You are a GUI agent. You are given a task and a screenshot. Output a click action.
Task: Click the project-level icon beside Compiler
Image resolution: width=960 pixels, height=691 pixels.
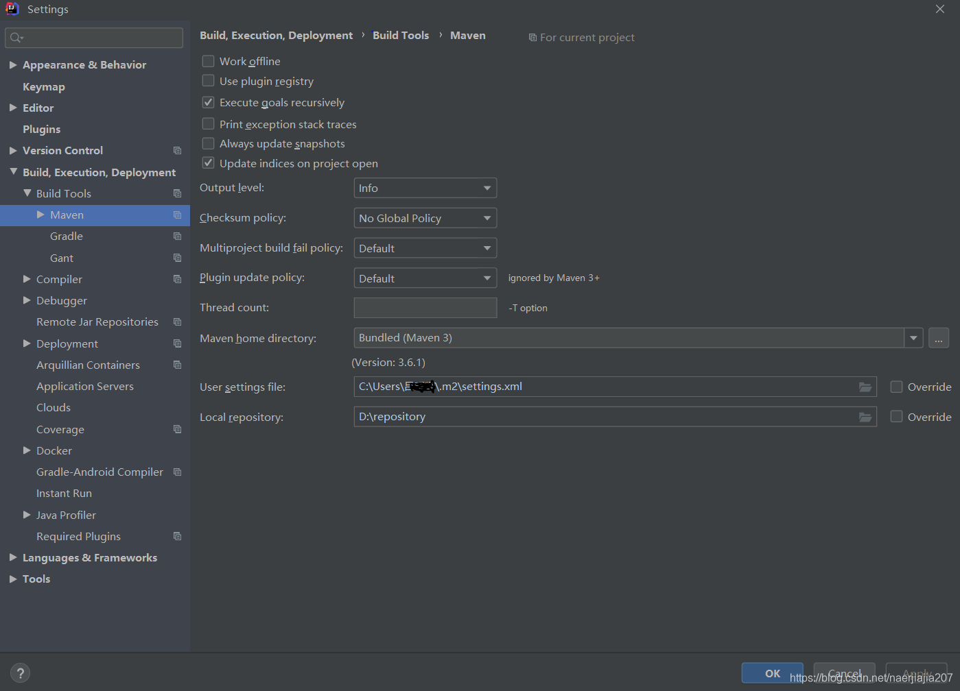[177, 279]
